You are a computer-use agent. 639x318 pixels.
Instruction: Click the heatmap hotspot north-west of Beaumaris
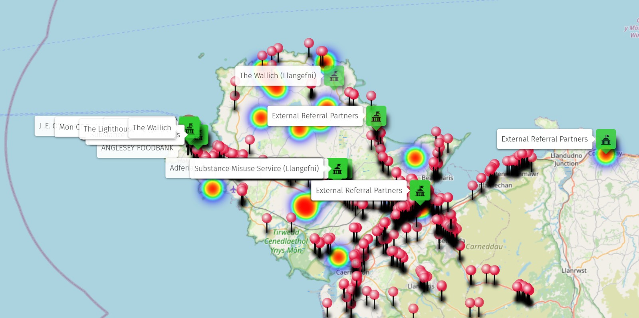tap(415, 158)
